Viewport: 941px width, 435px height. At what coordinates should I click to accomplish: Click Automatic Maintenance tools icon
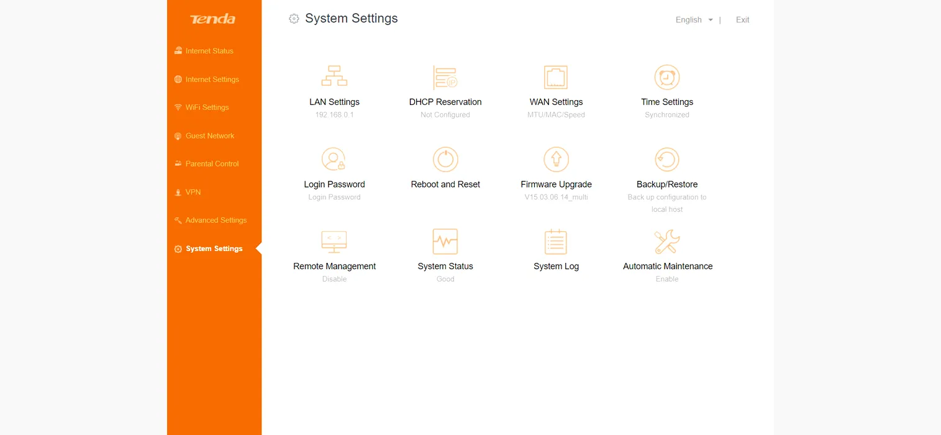click(x=667, y=242)
